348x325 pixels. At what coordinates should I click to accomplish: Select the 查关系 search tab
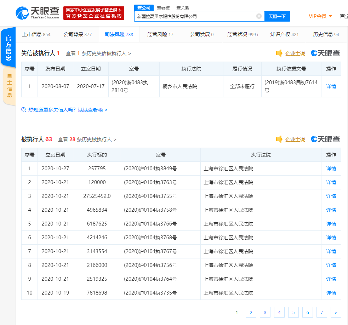point(183,8)
